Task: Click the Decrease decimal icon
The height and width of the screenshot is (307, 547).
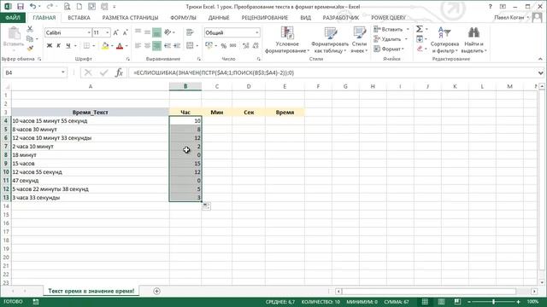Action: (256, 46)
